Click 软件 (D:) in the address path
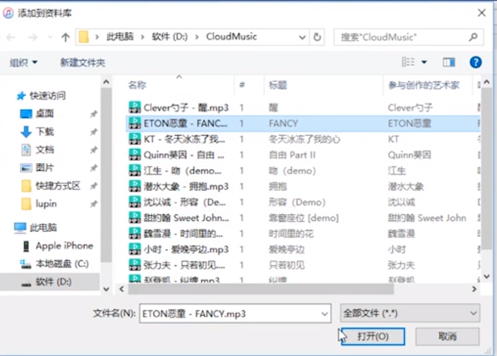Image resolution: width=497 pixels, height=356 pixels. coord(170,37)
